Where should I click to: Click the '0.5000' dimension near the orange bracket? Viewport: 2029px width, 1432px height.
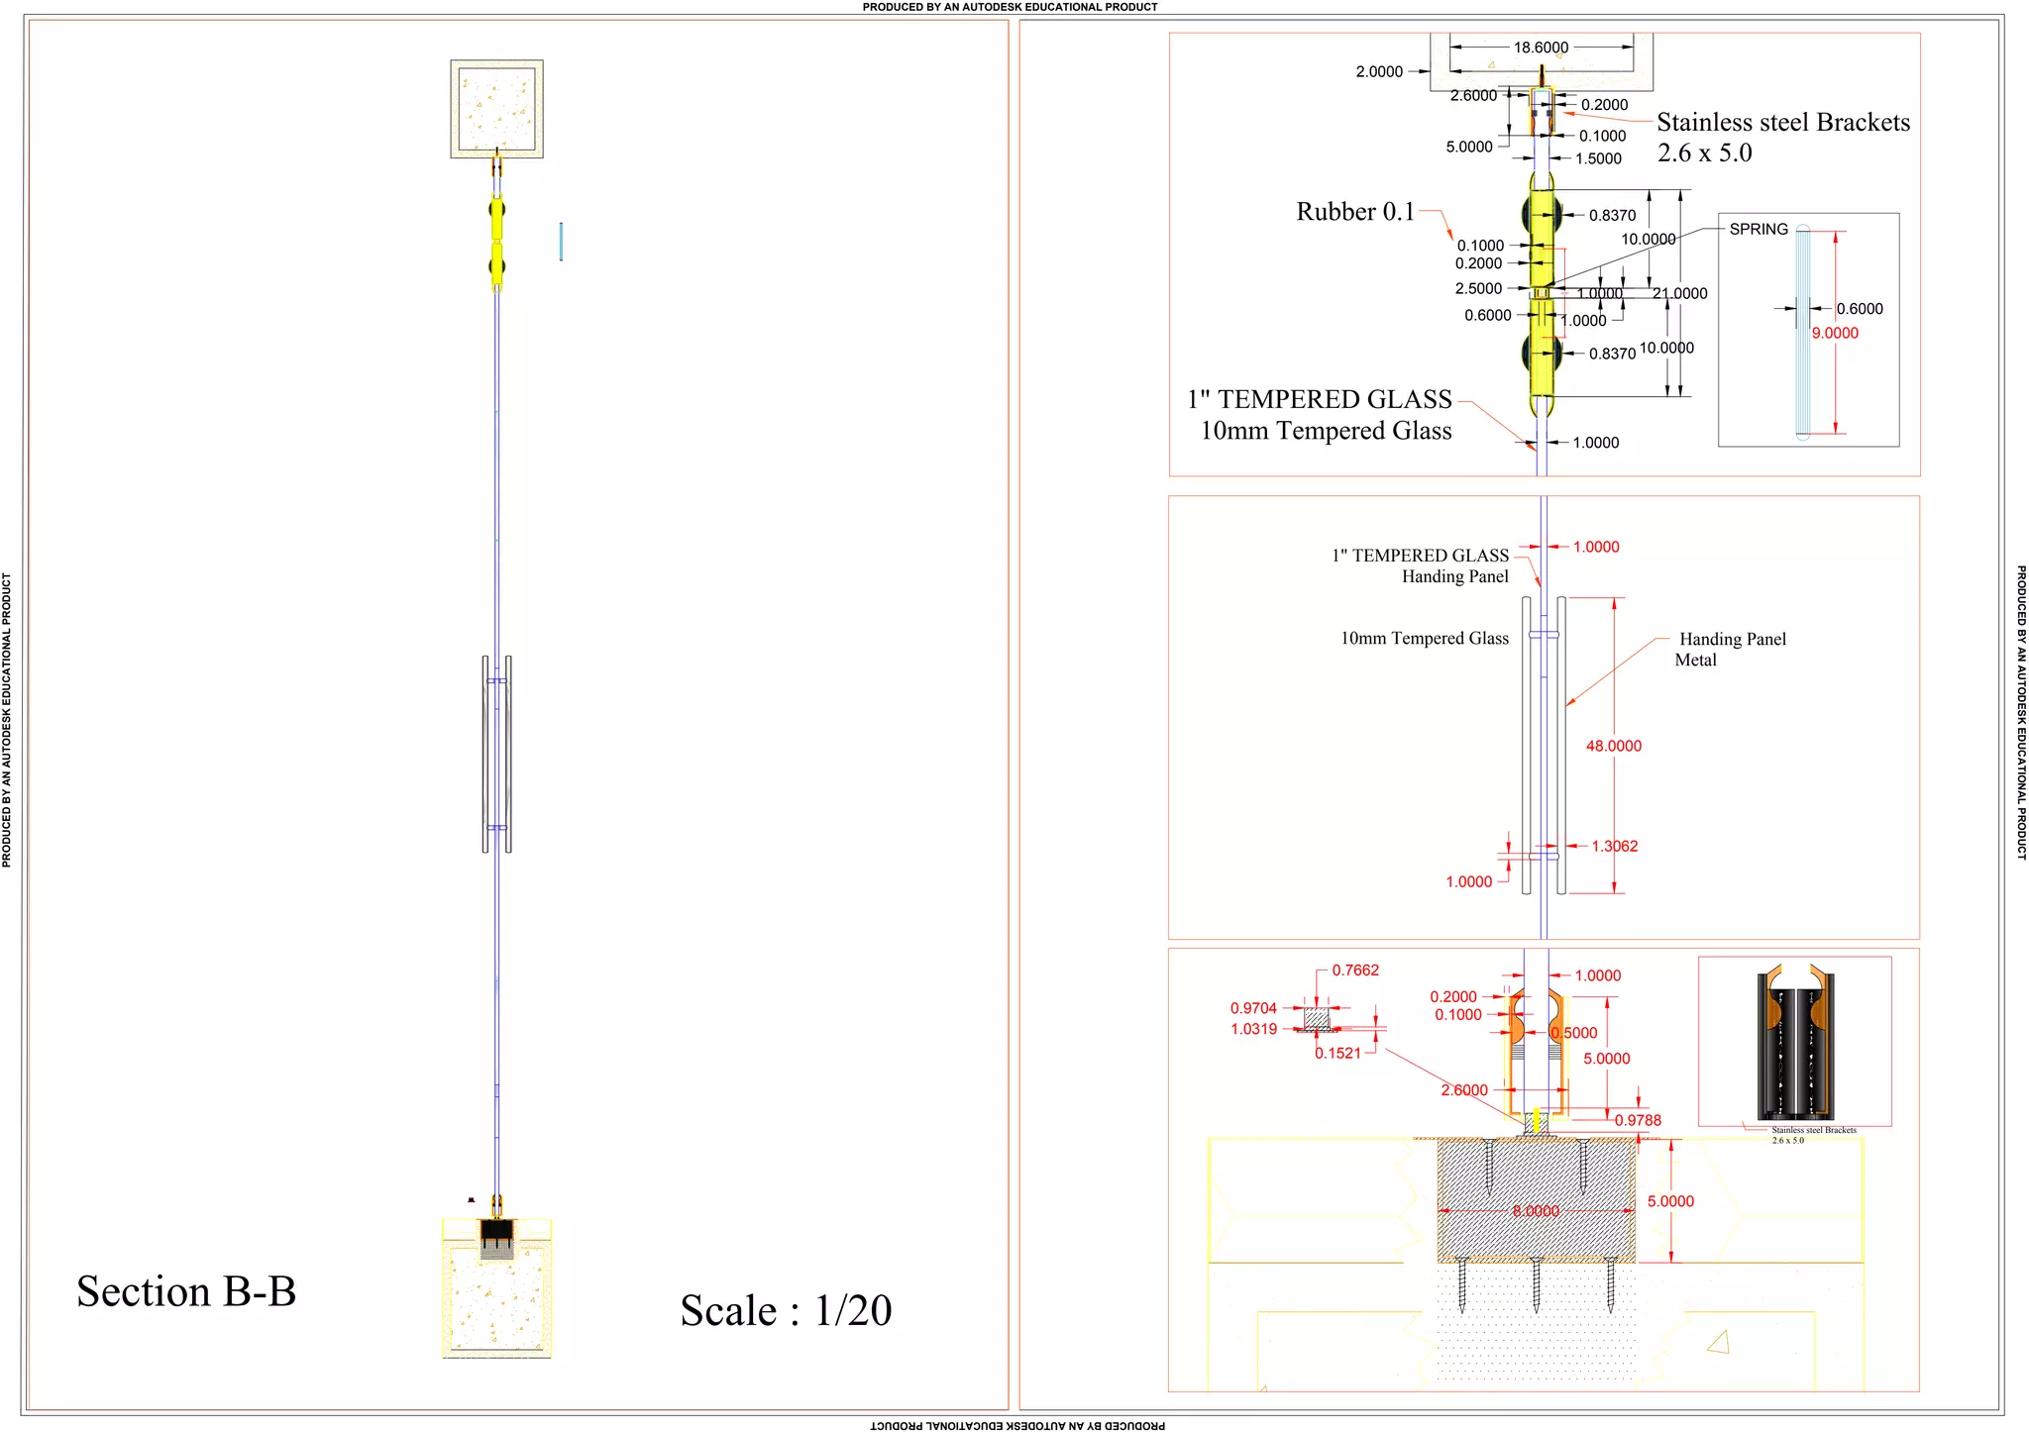[x=1574, y=1033]
